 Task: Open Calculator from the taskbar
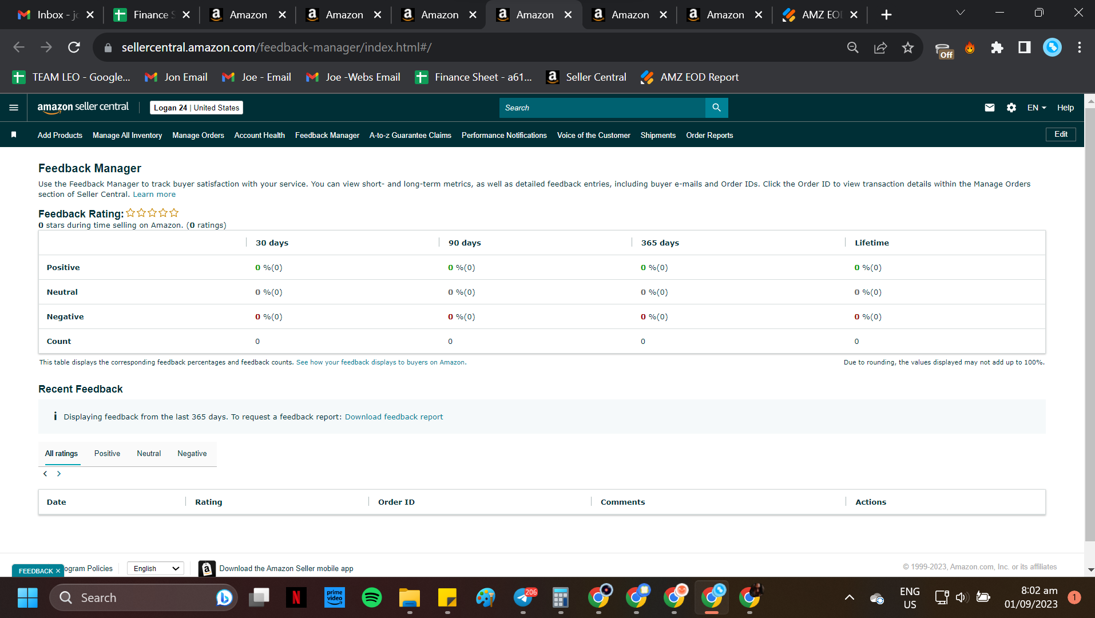click(561, 597)
